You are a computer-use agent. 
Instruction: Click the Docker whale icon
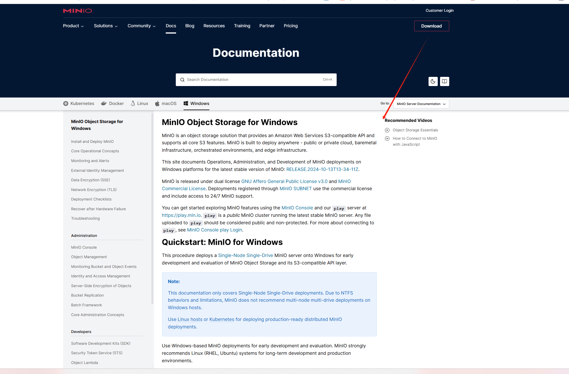pyautogui.click(x=104, y=104)
